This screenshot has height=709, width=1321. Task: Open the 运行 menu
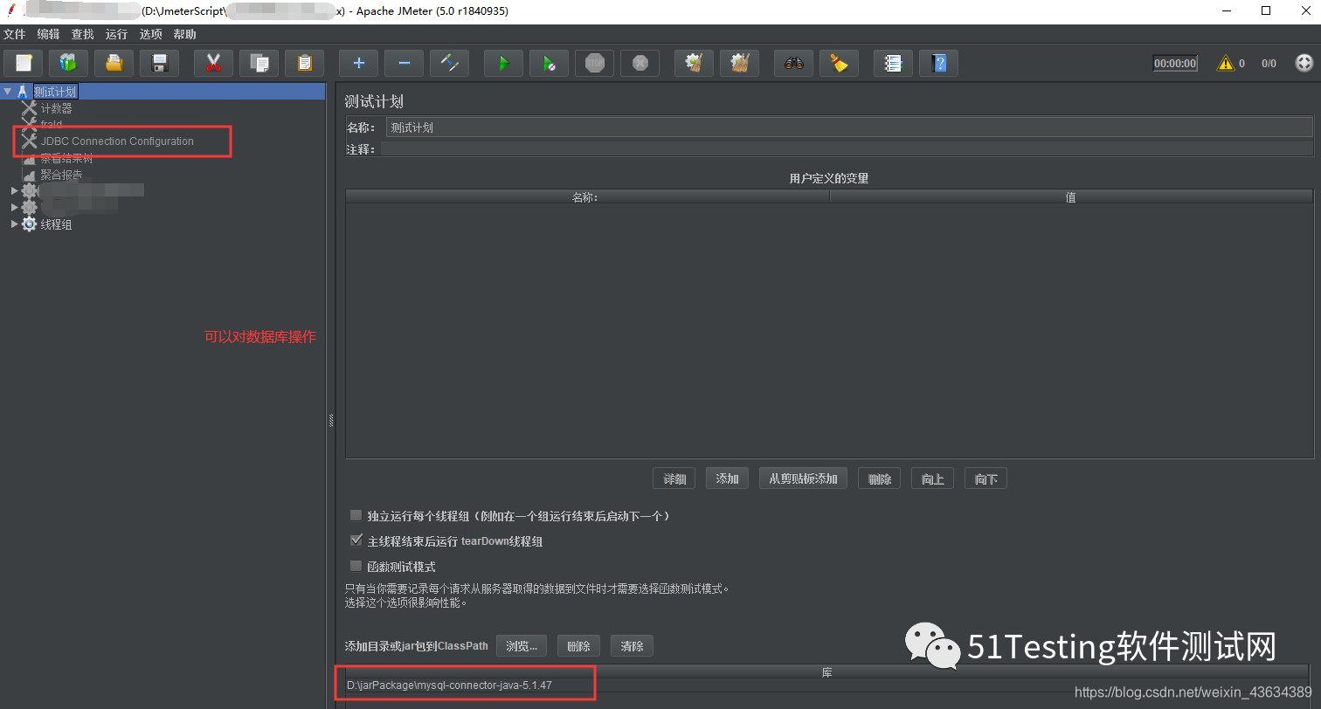(116, 34)
